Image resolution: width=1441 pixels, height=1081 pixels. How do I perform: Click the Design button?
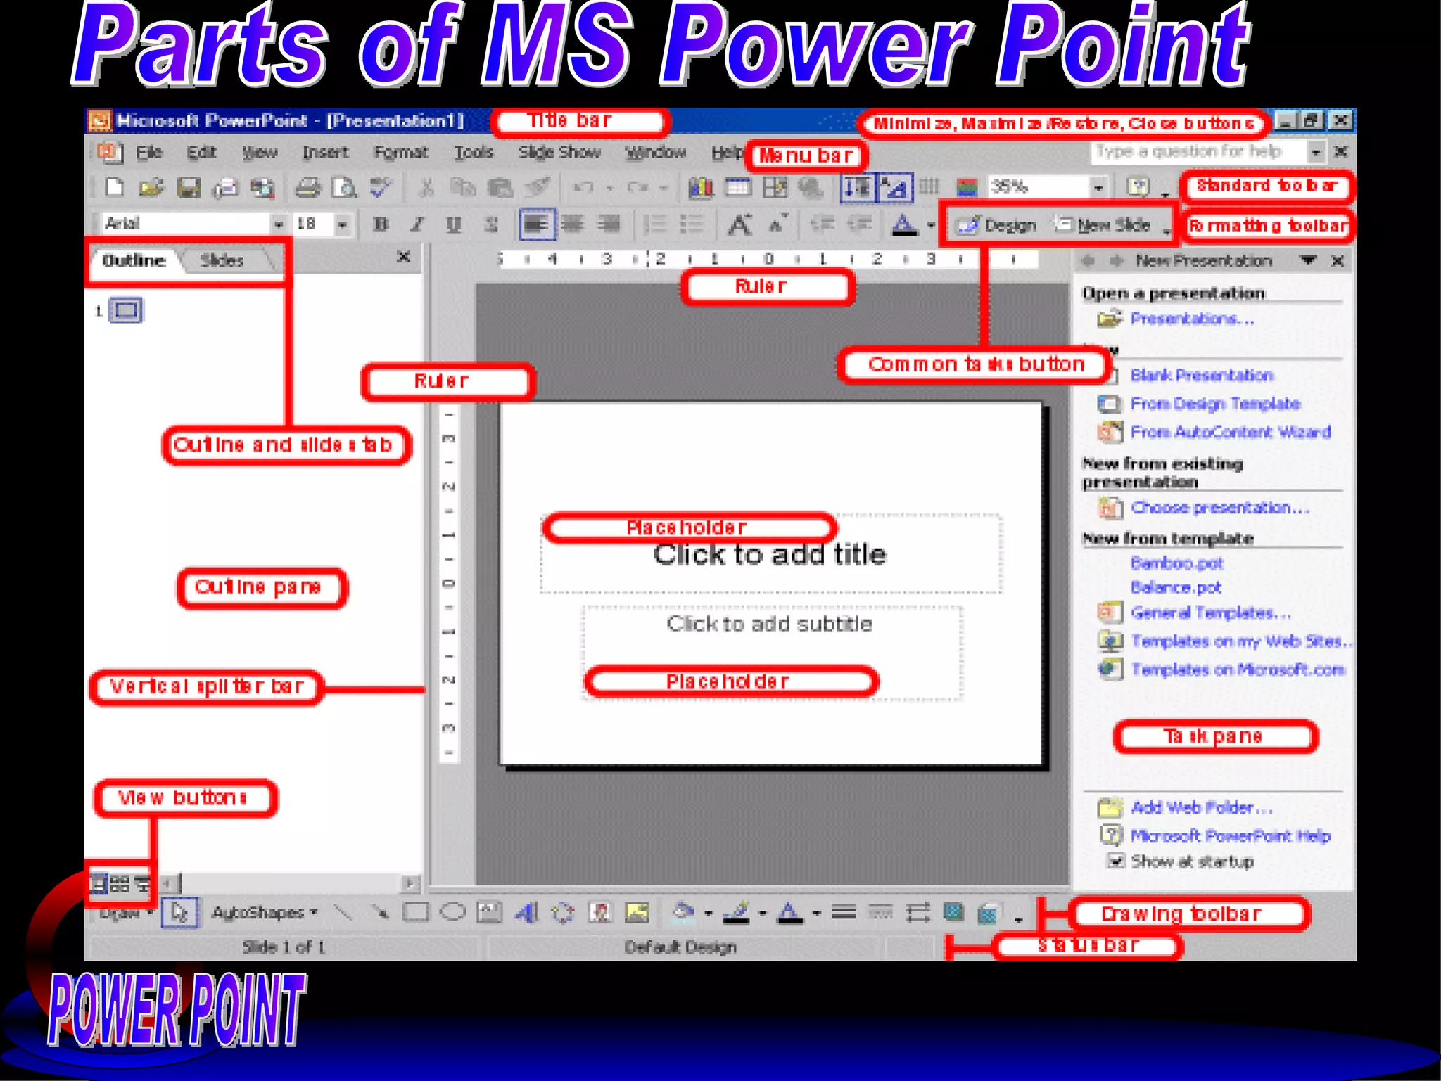click(997, 225)
